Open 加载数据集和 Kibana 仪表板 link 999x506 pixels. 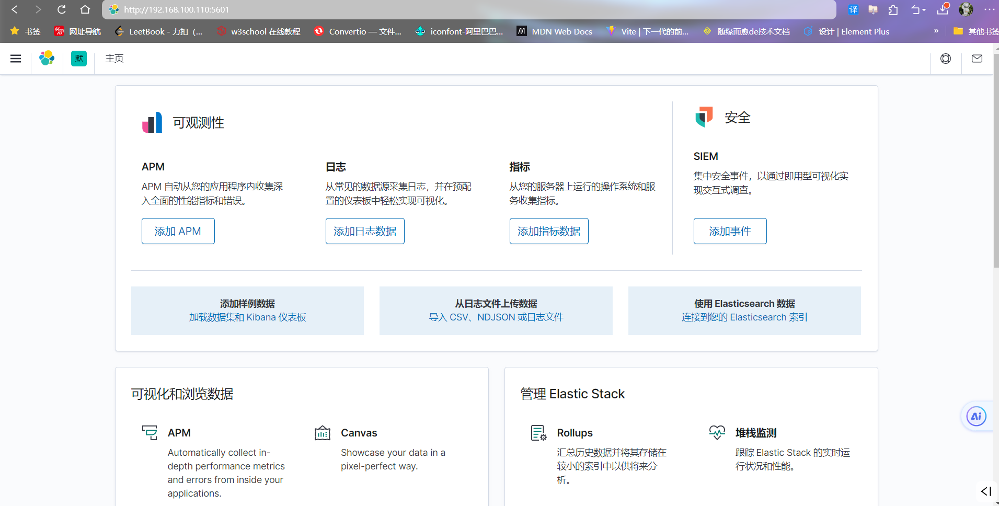point(247,317)
